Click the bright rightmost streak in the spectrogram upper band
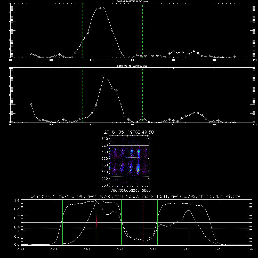Image resolution: width=258 pixels, height=258 pixels. [x=139, y=153]
